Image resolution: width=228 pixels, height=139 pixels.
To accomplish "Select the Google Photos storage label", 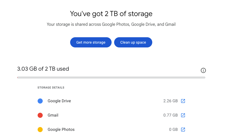I will 61,130.
